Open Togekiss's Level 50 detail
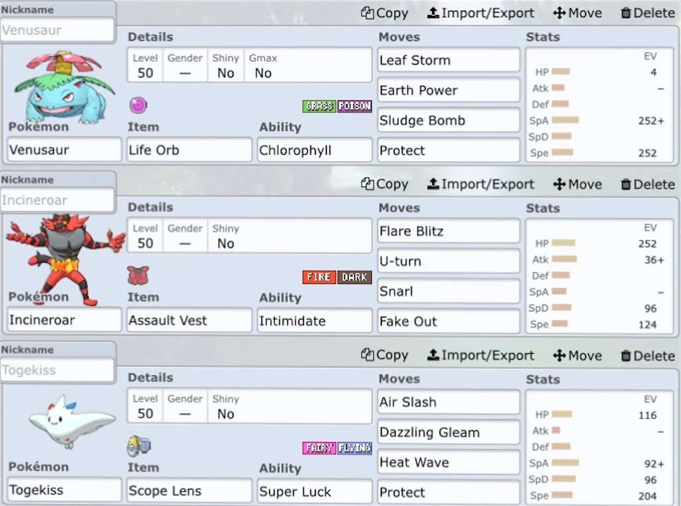 click(x=145, y=406)
